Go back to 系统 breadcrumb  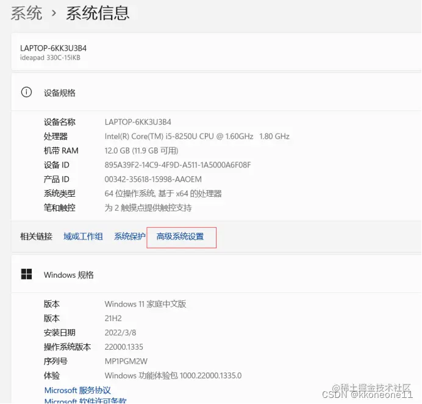pos(26,13)
